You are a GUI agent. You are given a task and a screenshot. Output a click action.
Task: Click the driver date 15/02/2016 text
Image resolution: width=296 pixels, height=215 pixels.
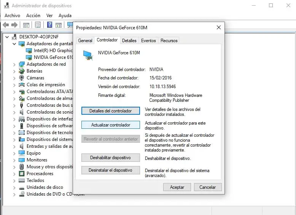click(x=161, y=78)
